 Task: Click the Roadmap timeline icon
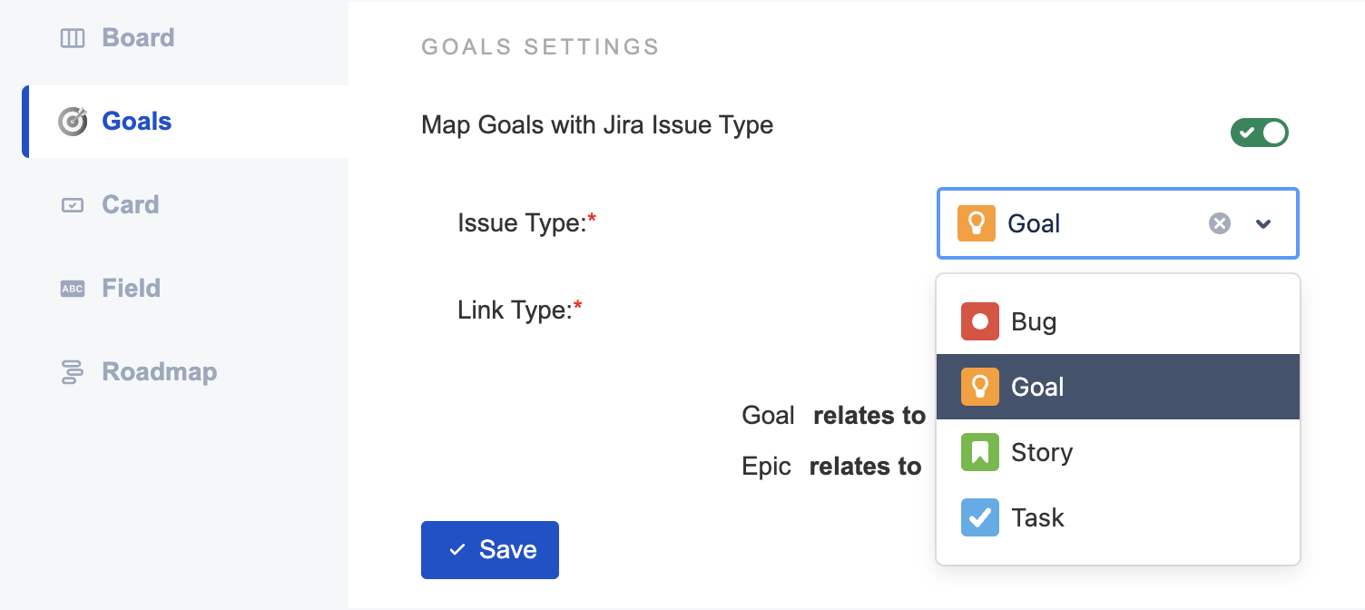tap(73, 372)
